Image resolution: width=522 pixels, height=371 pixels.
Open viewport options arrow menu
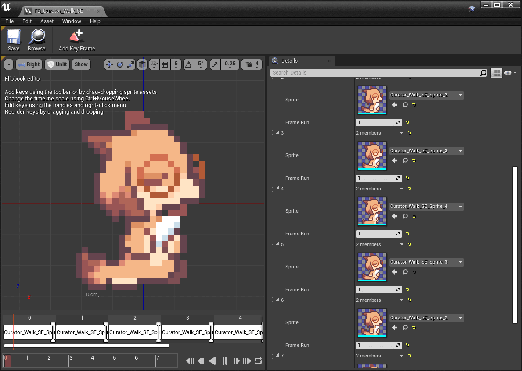click(x=9, y=64)
